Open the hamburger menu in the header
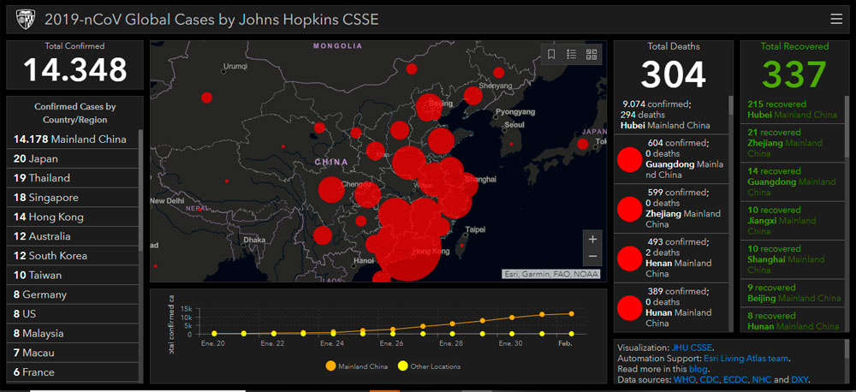This screenshot has width=856, height=392. pyautogui.click(x=835, y=20)
